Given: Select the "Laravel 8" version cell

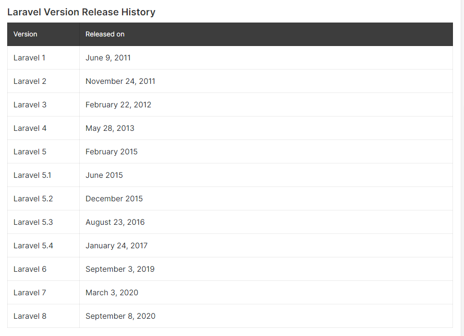Looking at the screenshot, I should coord(30,316).
